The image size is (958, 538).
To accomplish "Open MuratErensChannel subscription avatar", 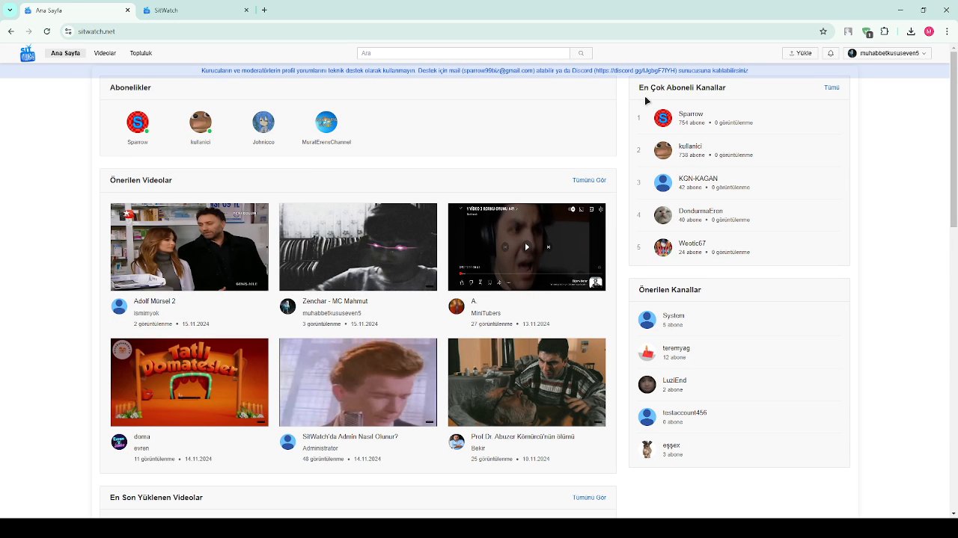I will 326,123.
